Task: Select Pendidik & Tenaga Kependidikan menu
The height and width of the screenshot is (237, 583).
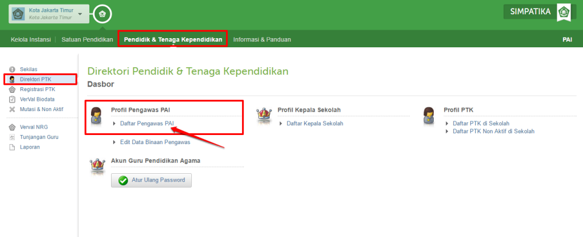Action: coord(173,39)
